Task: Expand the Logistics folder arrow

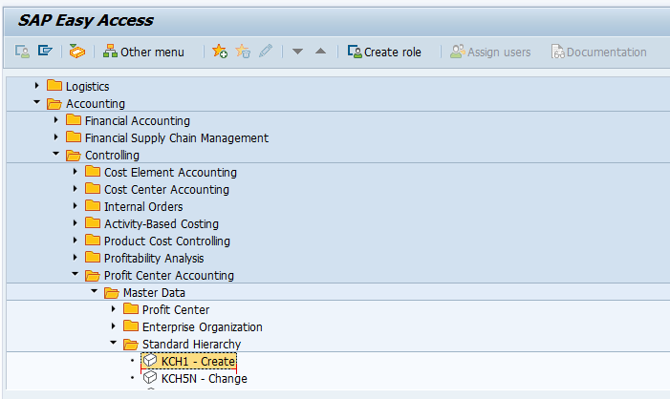Action: click(x=36, y=85)
